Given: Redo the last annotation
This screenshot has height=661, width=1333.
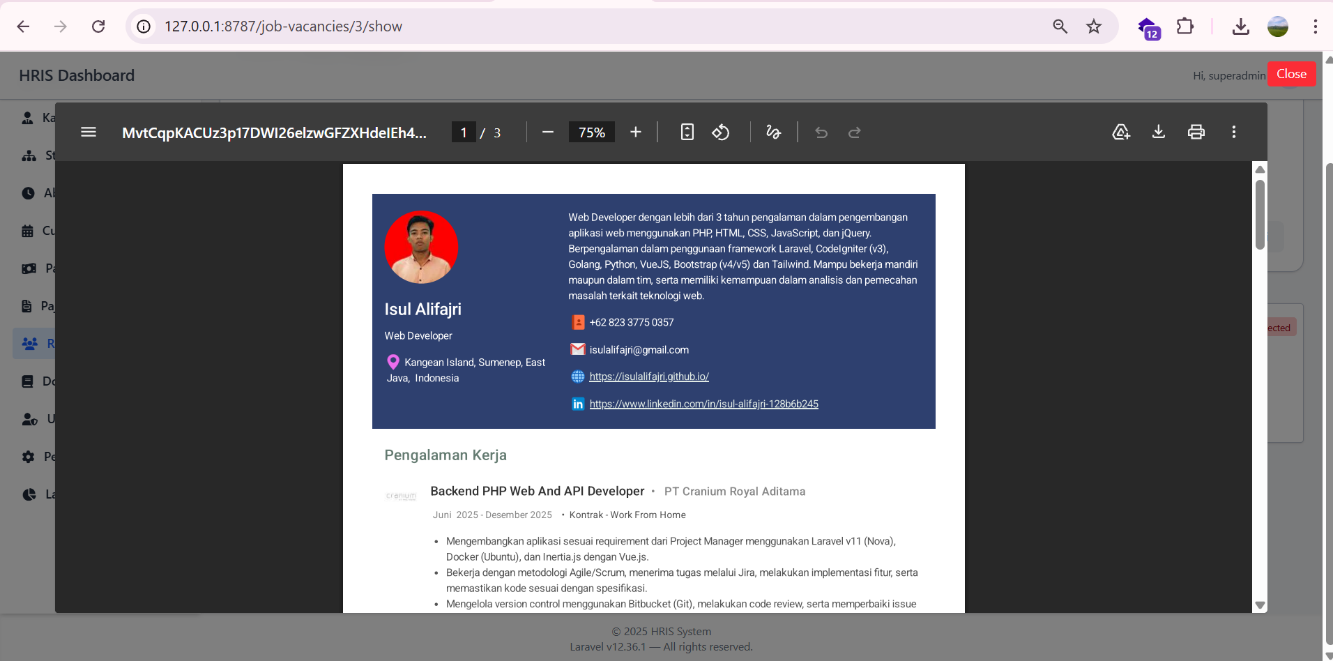Looking at the screenshot, I should 854,132.
